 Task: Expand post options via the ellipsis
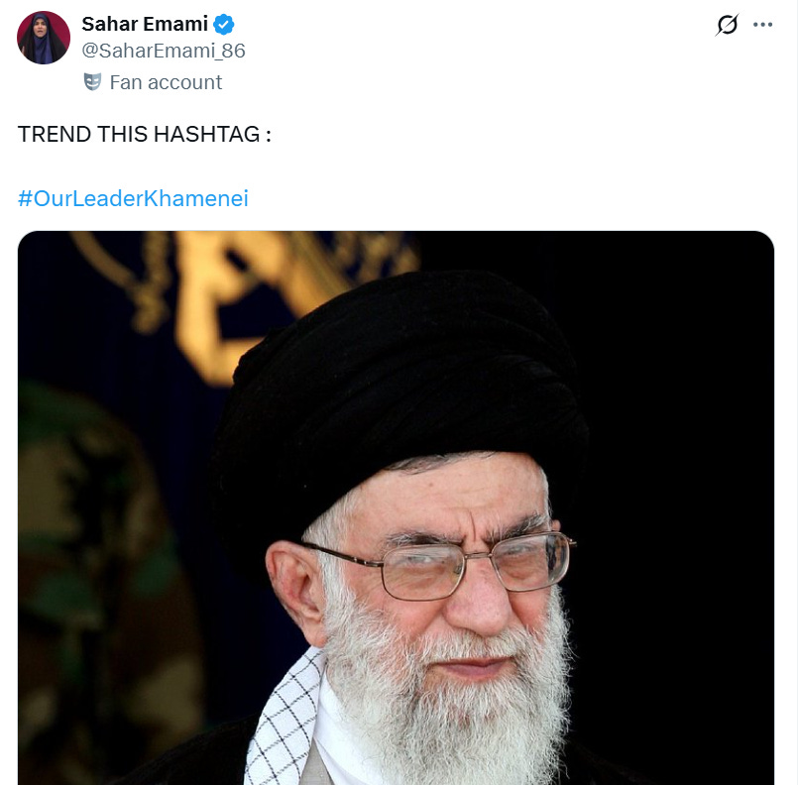tap(762, 25)
